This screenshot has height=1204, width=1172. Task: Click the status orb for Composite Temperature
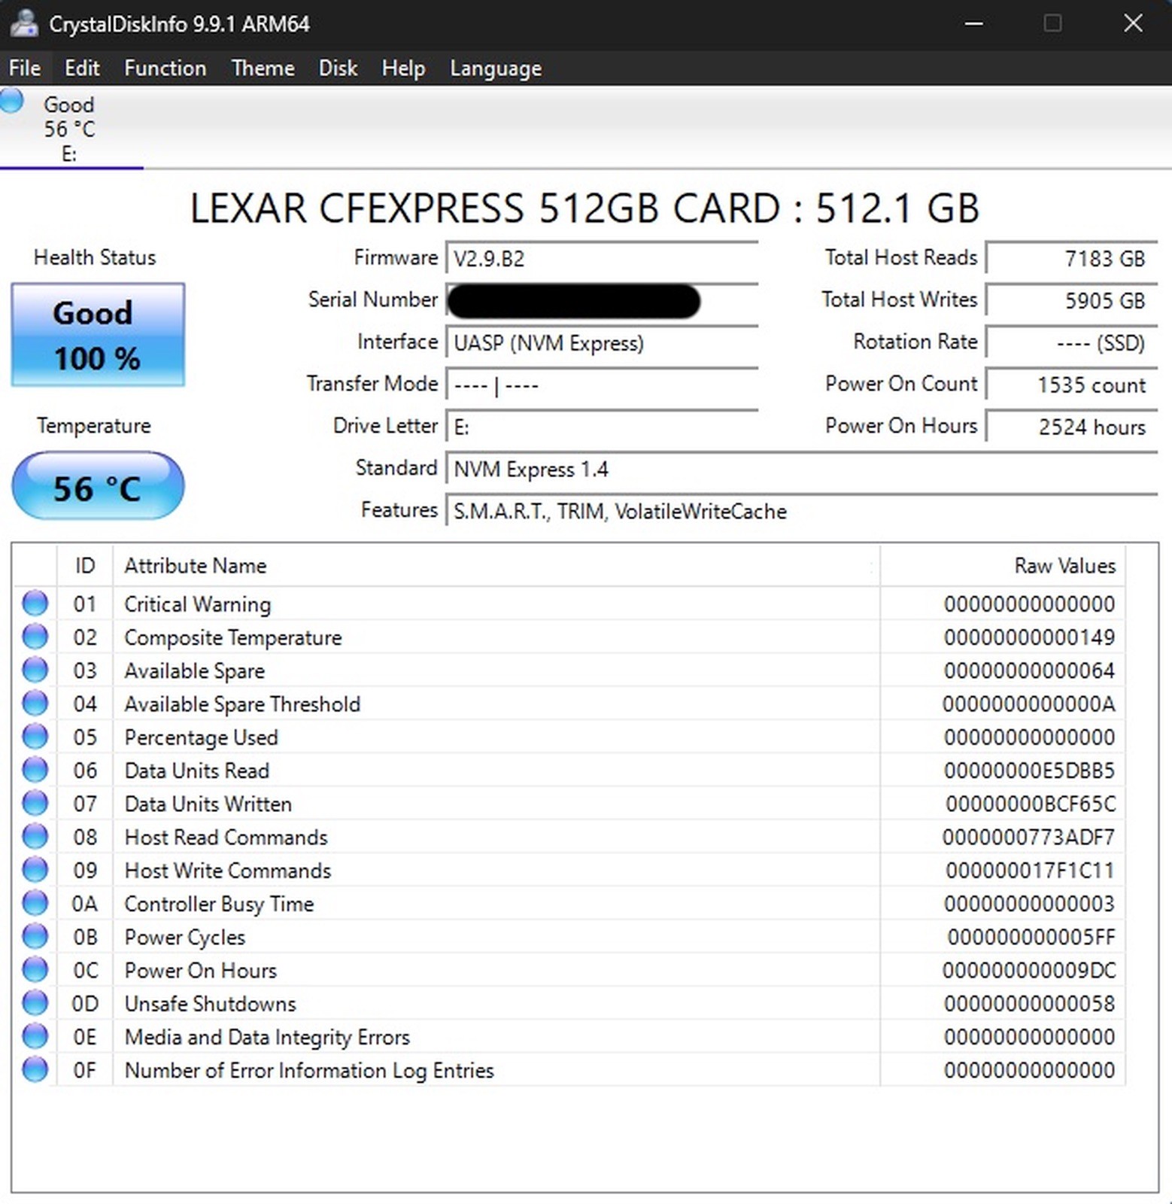(35, 637)
